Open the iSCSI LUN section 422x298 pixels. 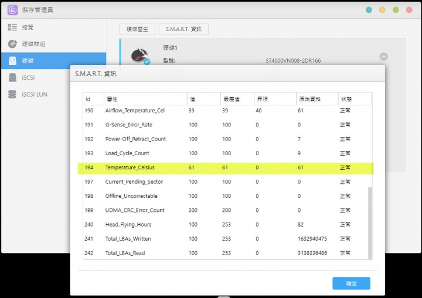36,94
